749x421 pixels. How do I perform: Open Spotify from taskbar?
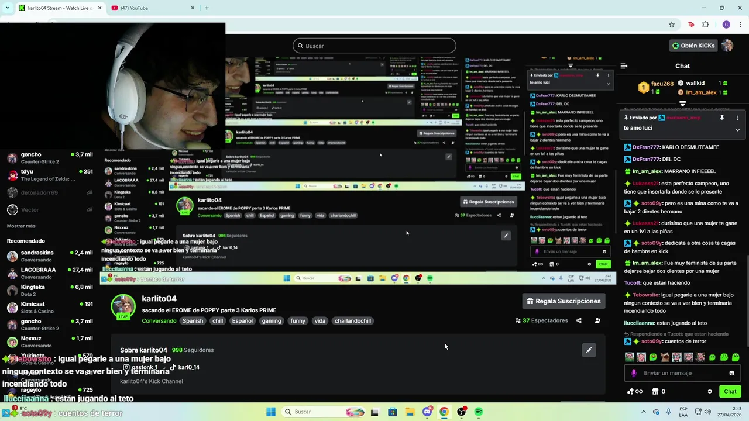(x=479, y=412)
